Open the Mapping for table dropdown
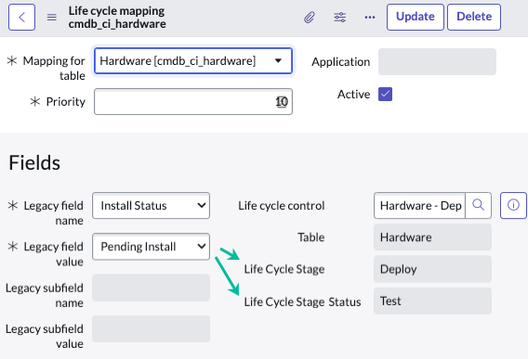Image resolution: width=528 pixels, height=359 pixels. pos(193,61)
